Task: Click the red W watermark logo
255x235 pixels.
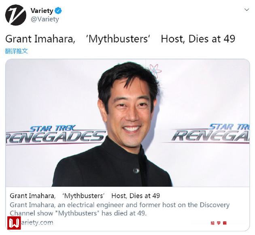Action: (14, 223)
